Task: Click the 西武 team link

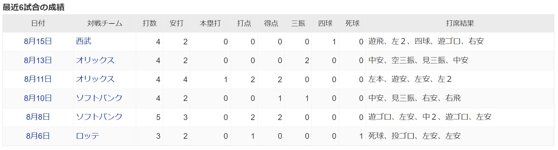Action: click(84, 41)
